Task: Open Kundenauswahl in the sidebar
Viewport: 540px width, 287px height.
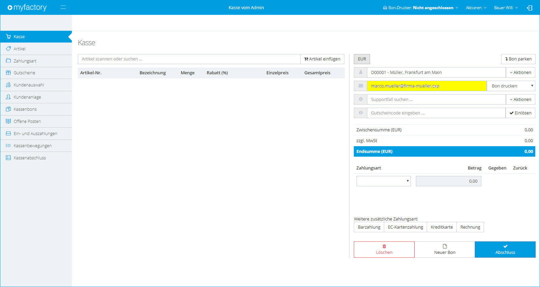Action: [36, 85]
